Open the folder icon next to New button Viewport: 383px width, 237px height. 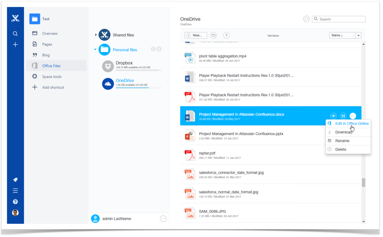[x=213, y=35]
